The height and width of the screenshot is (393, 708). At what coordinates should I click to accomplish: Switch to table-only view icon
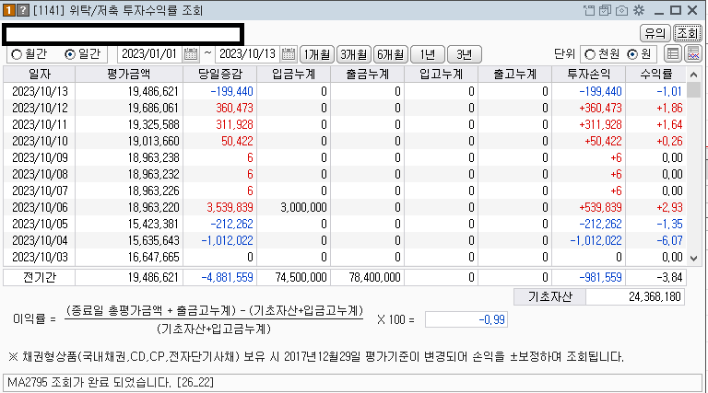[673, 54]
